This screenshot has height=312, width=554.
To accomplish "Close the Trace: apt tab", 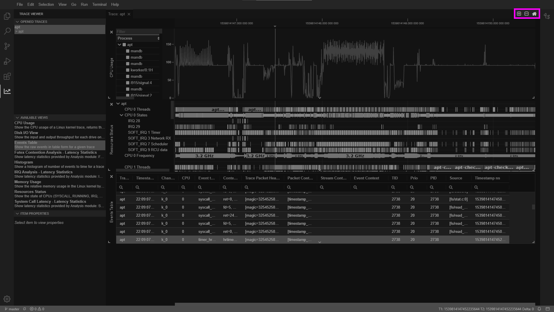I will coord(129,14).
